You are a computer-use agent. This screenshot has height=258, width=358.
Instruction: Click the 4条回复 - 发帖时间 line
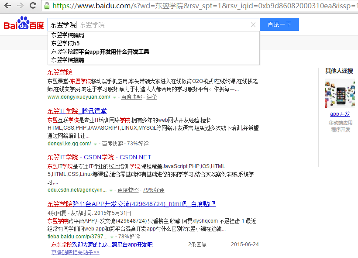[89, 213]
